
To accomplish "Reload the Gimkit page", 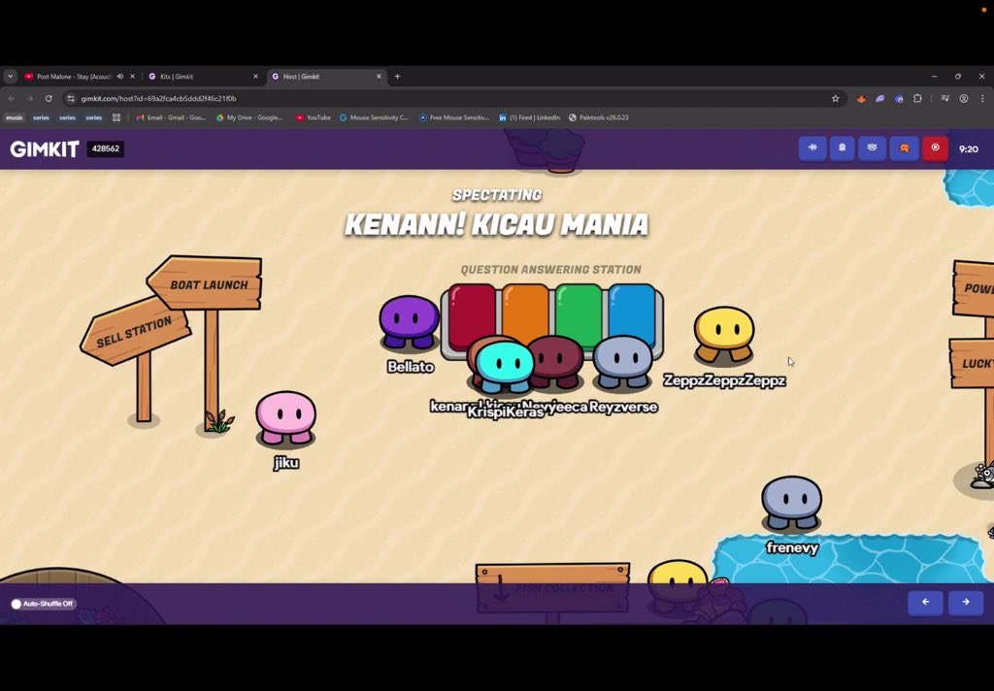I will [49, 98].
